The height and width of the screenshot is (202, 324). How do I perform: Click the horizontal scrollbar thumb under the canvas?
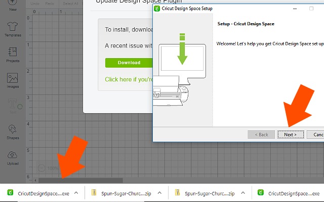80,180
